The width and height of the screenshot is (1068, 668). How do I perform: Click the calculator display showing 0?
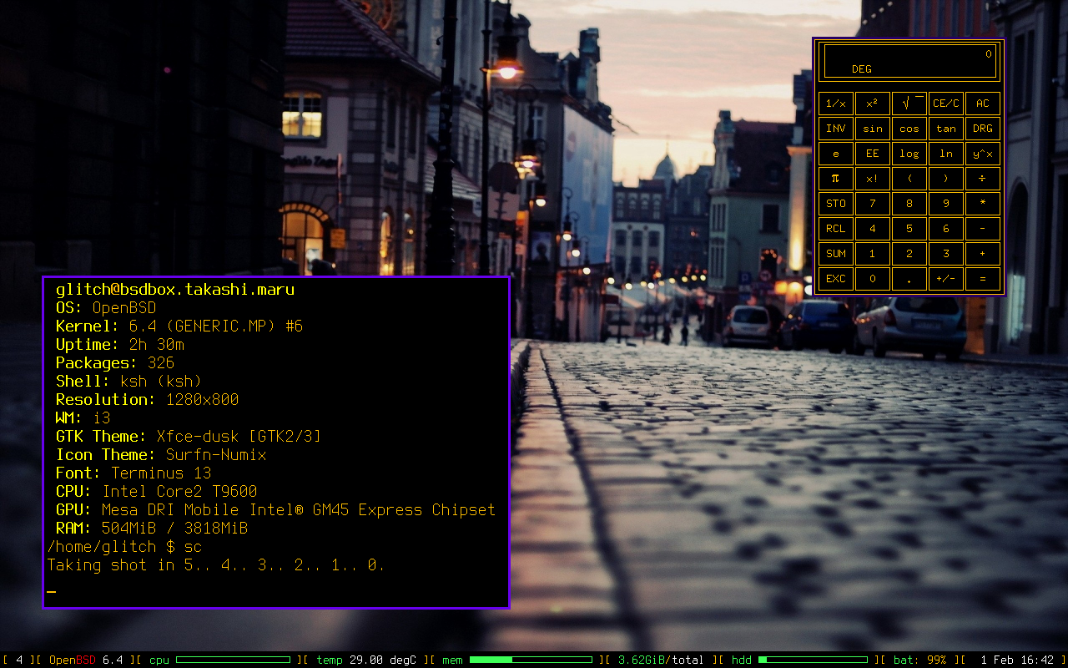[x=909, y=61]
